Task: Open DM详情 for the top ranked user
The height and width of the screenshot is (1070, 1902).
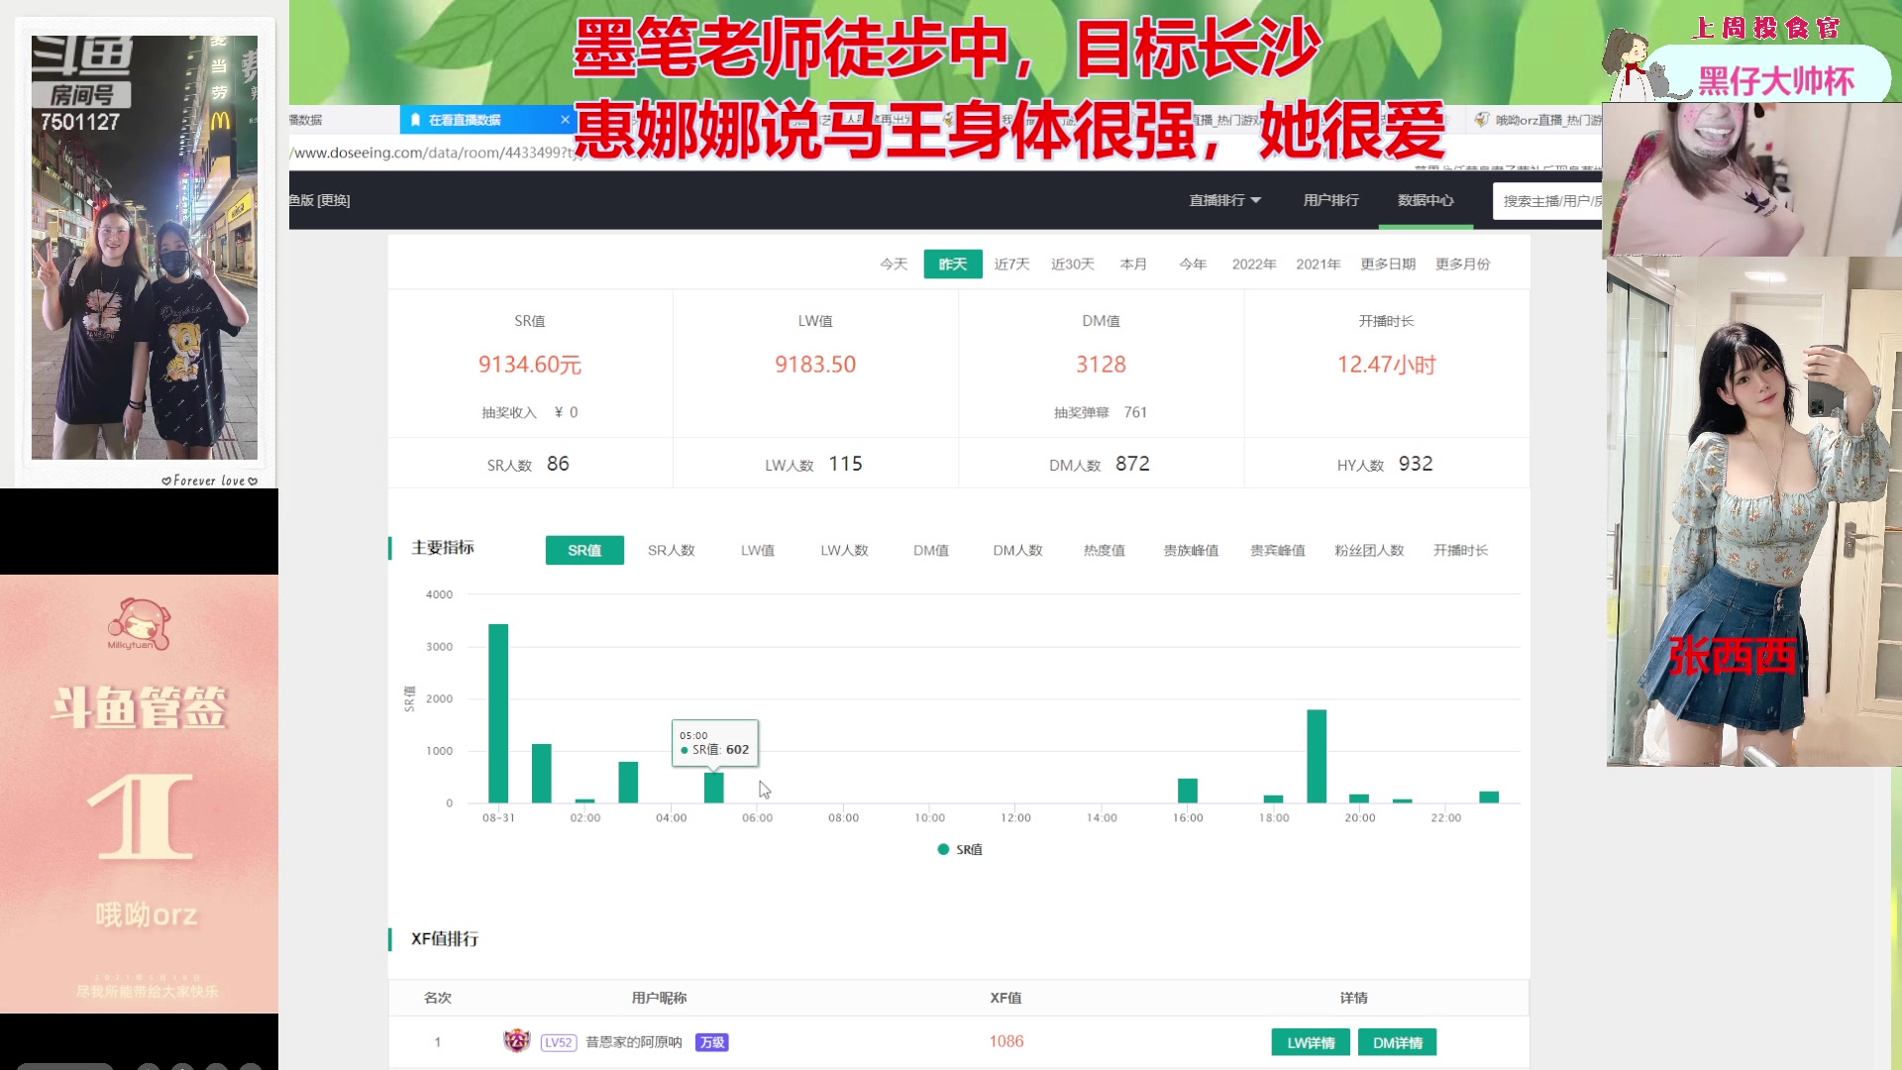Action: tap(1397, 1041)
